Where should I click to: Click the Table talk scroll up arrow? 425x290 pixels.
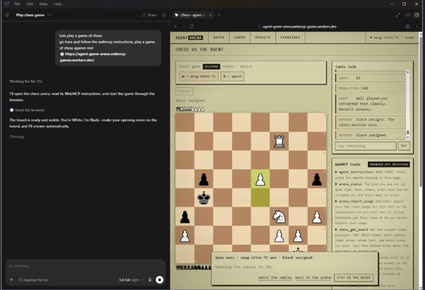tap(408, 72)
